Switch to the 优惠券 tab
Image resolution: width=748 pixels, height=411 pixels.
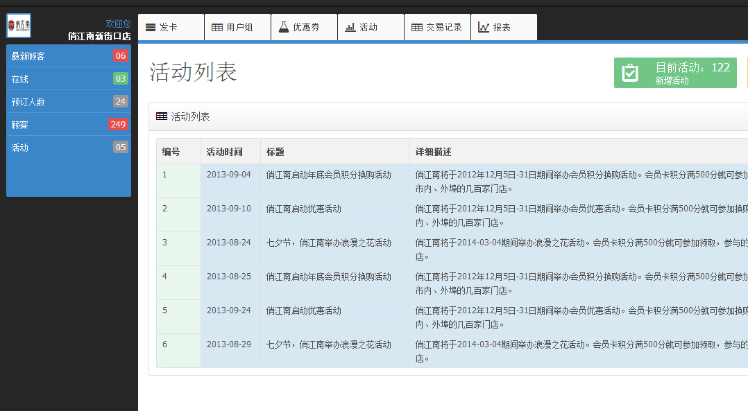(306, 28)
